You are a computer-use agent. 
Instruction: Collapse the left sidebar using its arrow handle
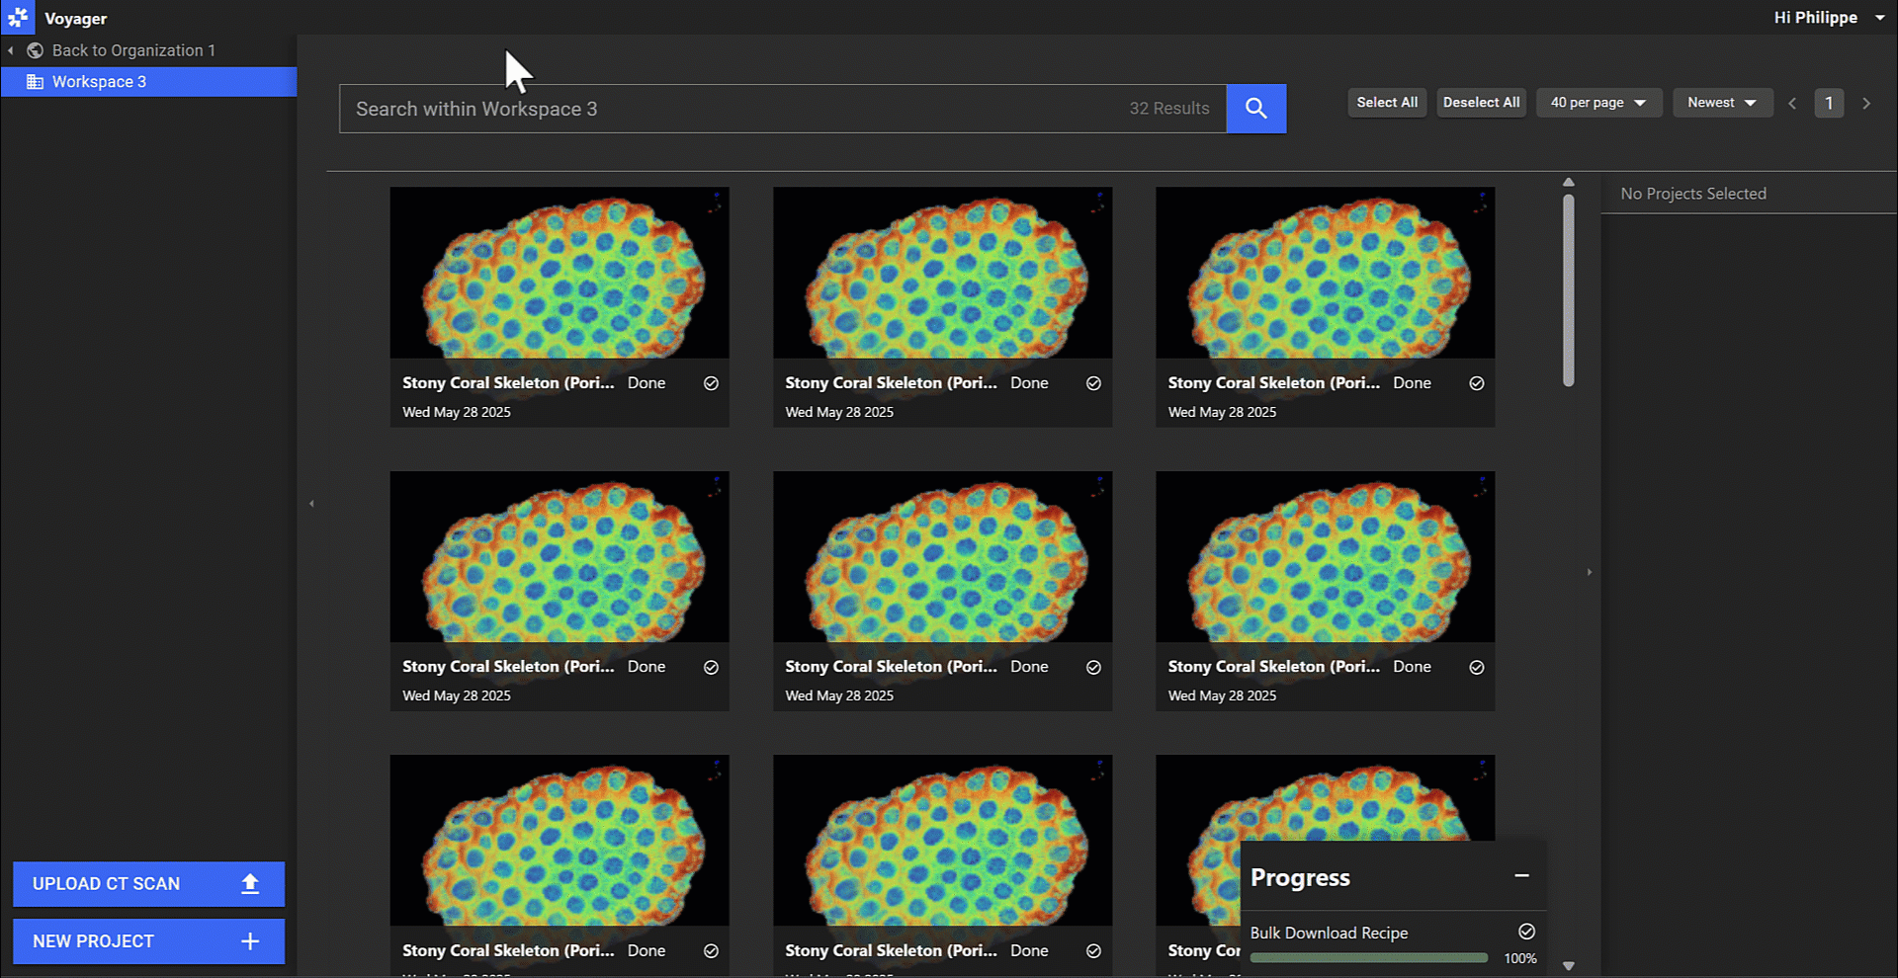tap(311, 504)
